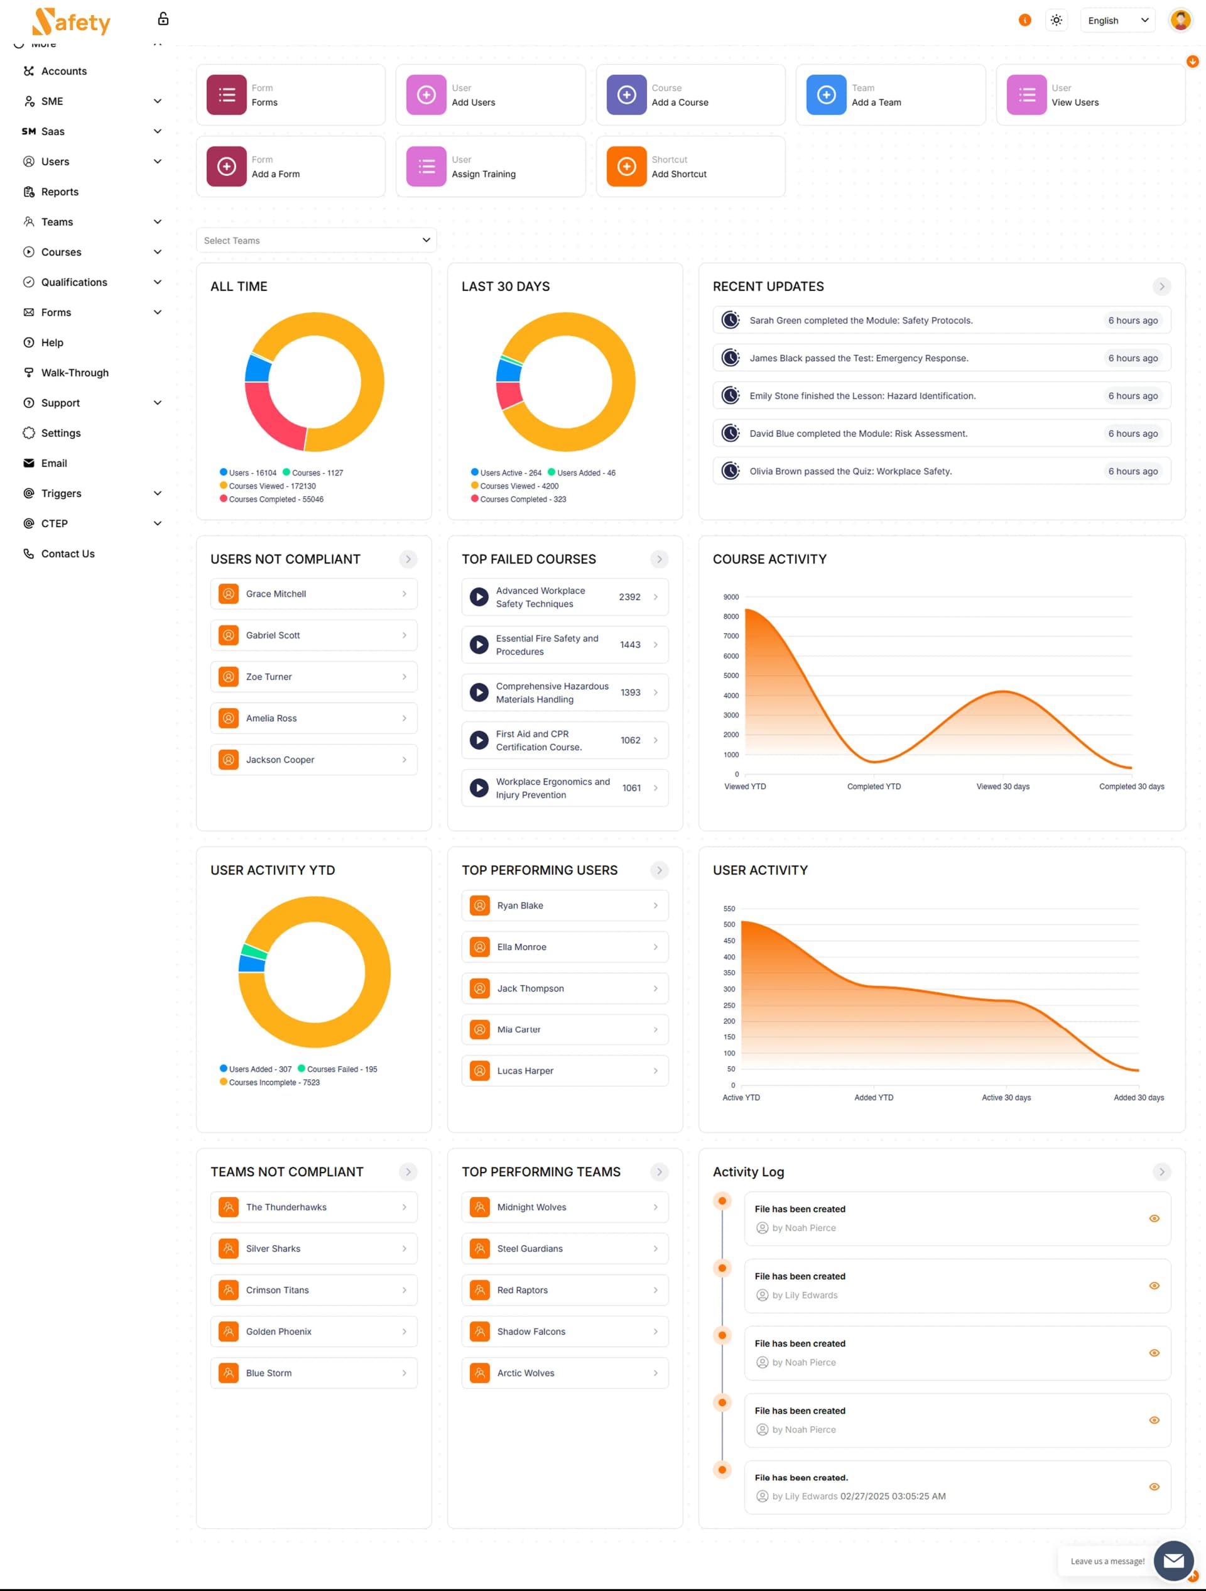The height and width of the screenshot is (1591, 1206).
Task: Open Walk-Through in the sidebar
Action: pyautogui.click(x=75, y=373)
